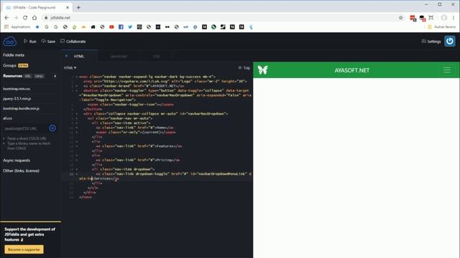Open the Twitter bookmark
This screenshot has width=460, height=258.
[130, 27]
